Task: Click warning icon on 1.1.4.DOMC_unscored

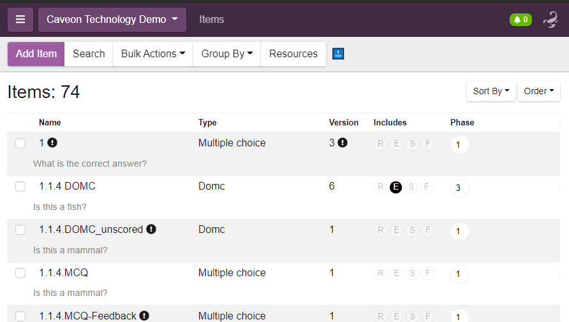Action: (x=151, y=229)
